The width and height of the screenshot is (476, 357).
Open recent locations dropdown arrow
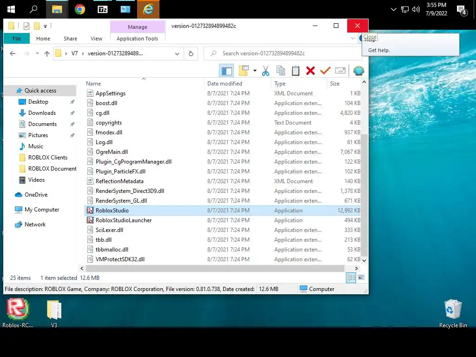(37, 53)
